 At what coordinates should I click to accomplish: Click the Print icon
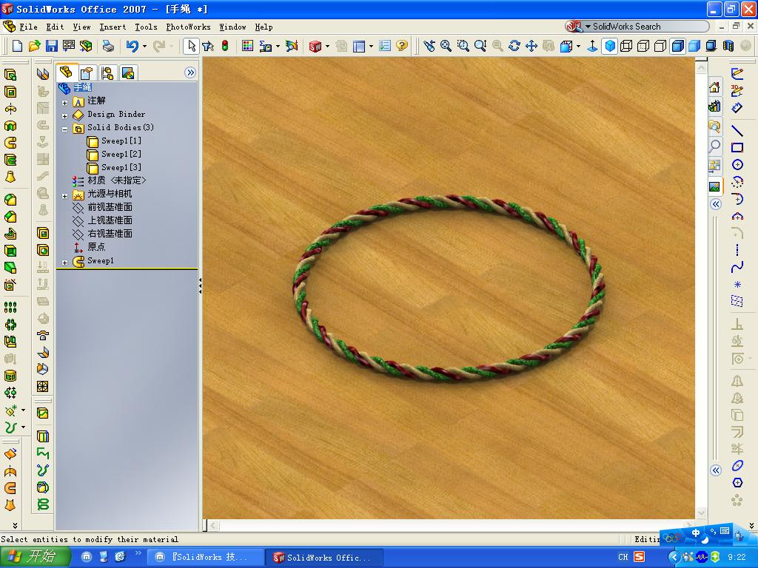pyautogui.click(x=108, y=46)
